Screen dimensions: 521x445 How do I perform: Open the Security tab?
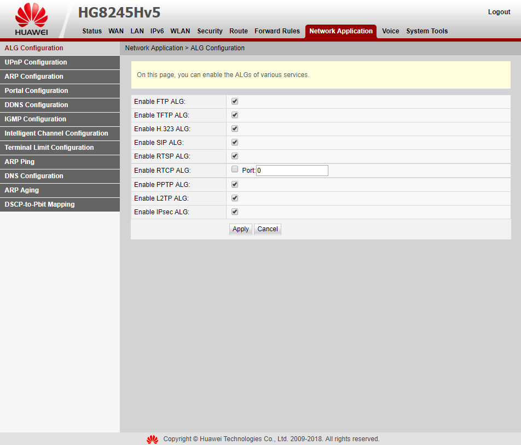pos(210,31)
